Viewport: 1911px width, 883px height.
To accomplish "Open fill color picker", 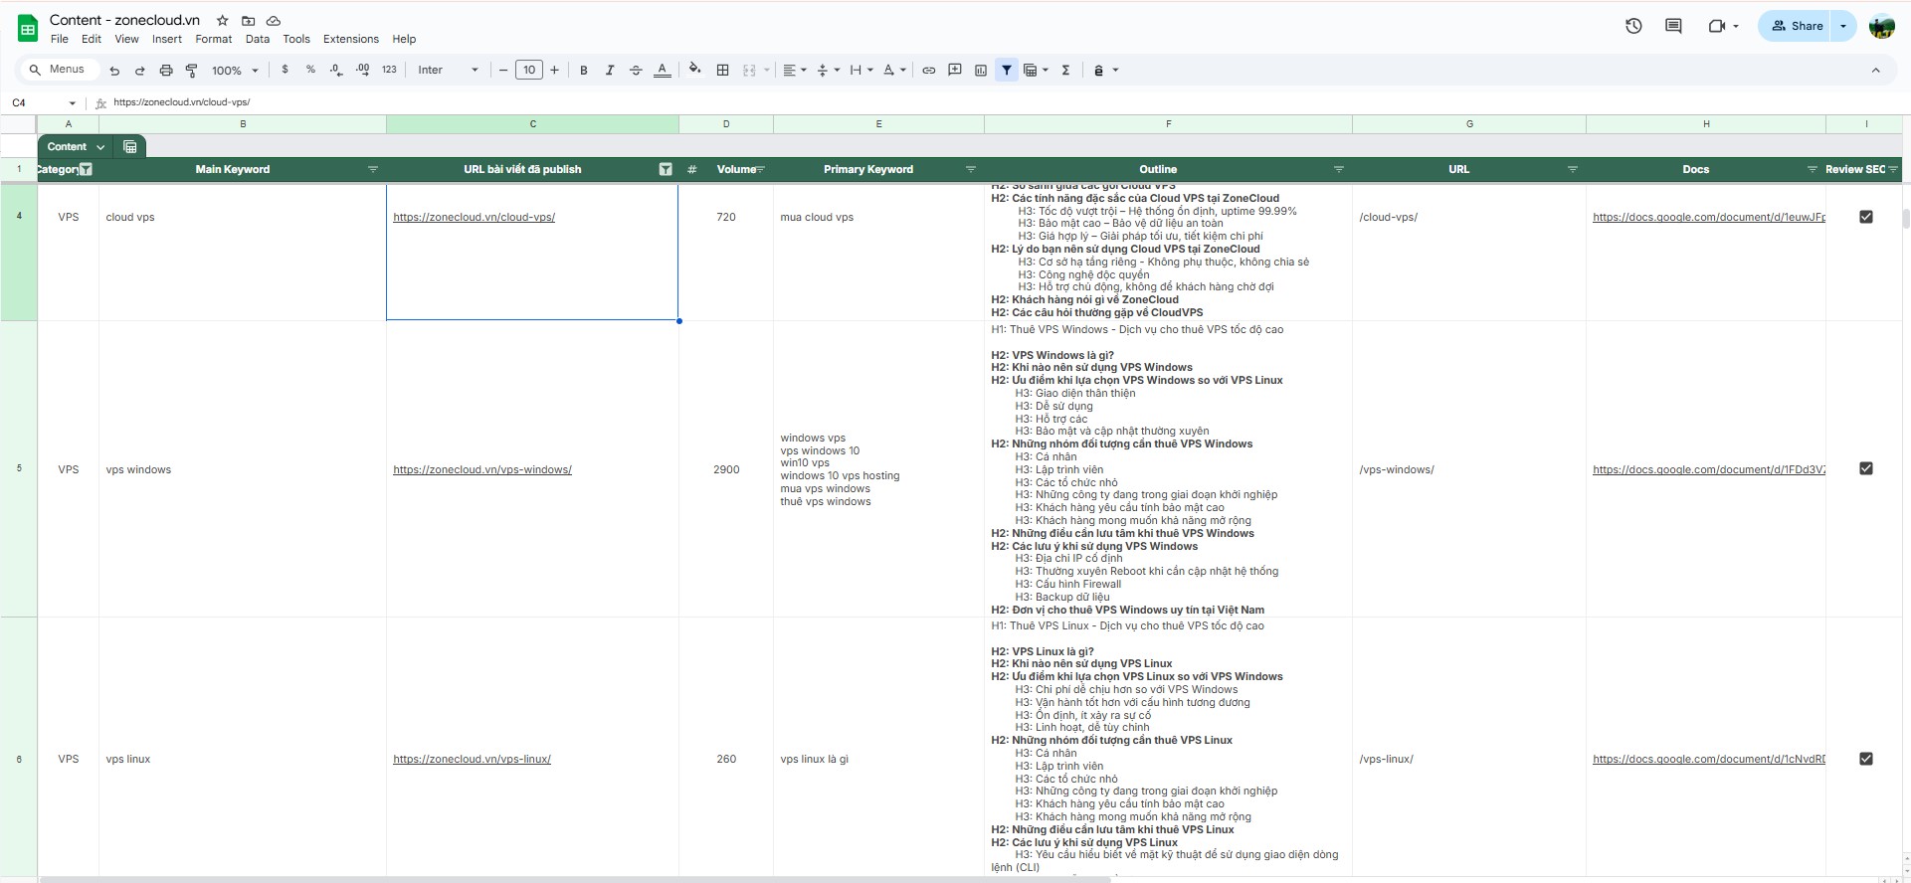I will tap(695, 70).
